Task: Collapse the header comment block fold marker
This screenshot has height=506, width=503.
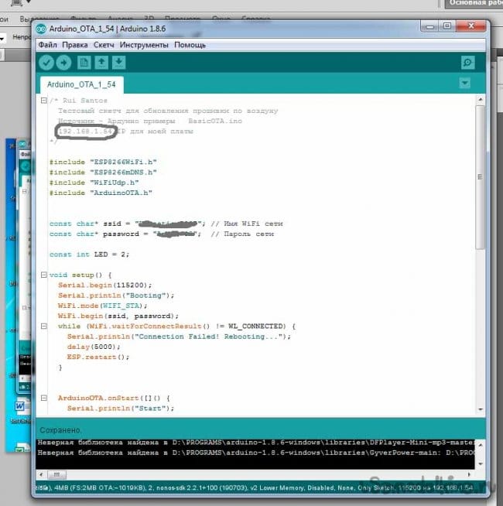Action: [x=43, y=101]
